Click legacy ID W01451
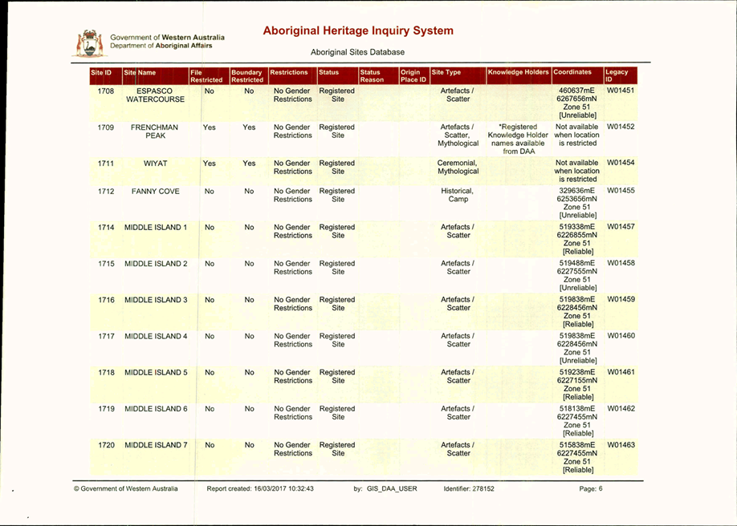The image size is (737, 526). pyautogui.click(x=621, y=91)
